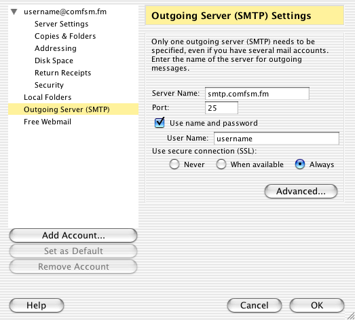Screen dimensions: 355x320
Task: Click into the Server Name field
Action: tap(257, 94)
